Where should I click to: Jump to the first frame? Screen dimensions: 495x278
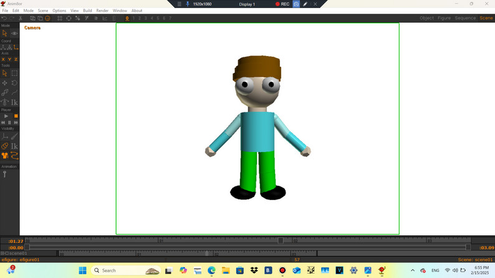(x=3, y=122)
